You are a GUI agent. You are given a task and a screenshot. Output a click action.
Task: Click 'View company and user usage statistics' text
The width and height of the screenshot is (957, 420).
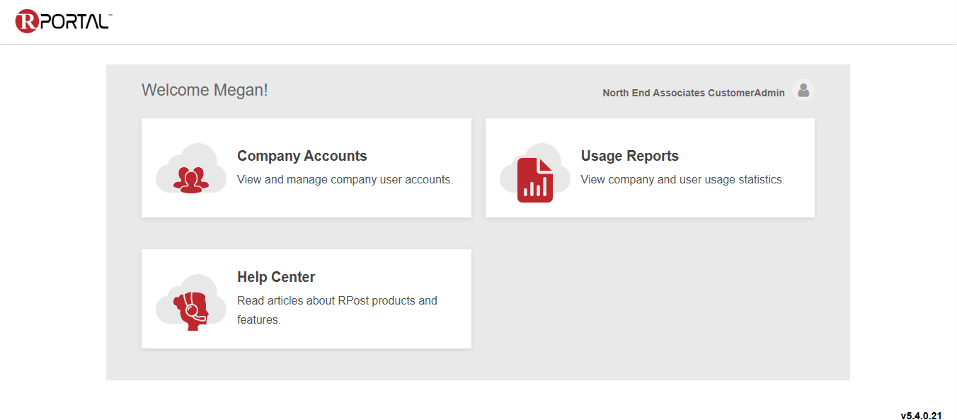[682, 180]
